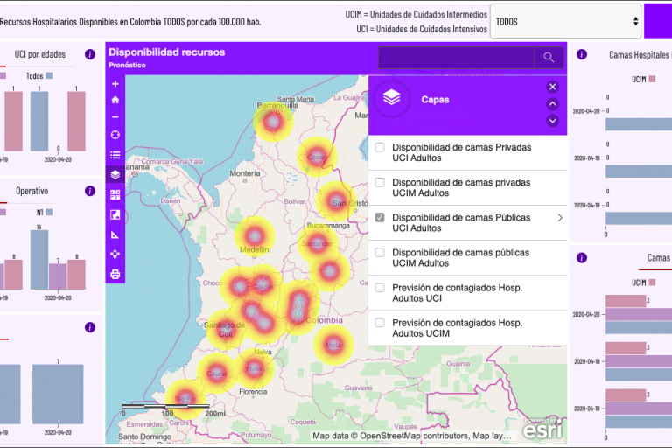Open info for Camas Hospitales chart
The width and height of the screenshot is (672, 448).
[582, 54]
